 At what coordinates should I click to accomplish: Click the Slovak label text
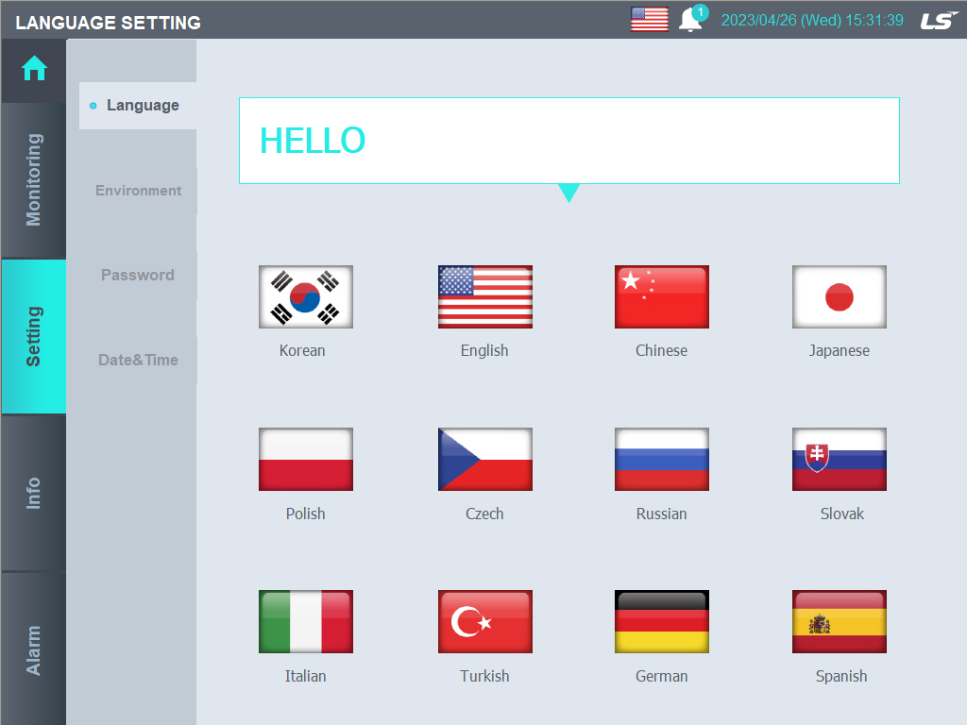click(841, 514)
